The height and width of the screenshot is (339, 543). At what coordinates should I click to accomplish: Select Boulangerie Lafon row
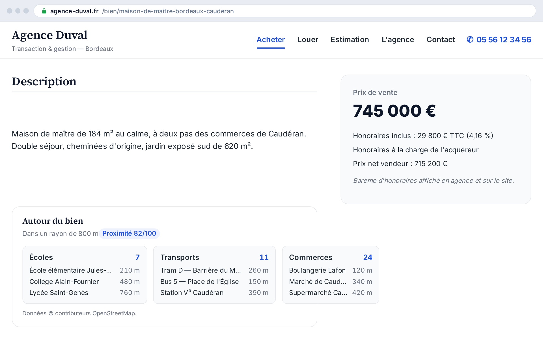[331, 270]
